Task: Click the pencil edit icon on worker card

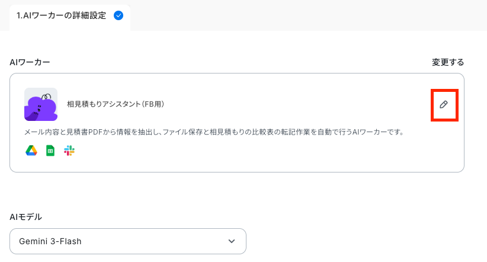Action: (444, 104)
